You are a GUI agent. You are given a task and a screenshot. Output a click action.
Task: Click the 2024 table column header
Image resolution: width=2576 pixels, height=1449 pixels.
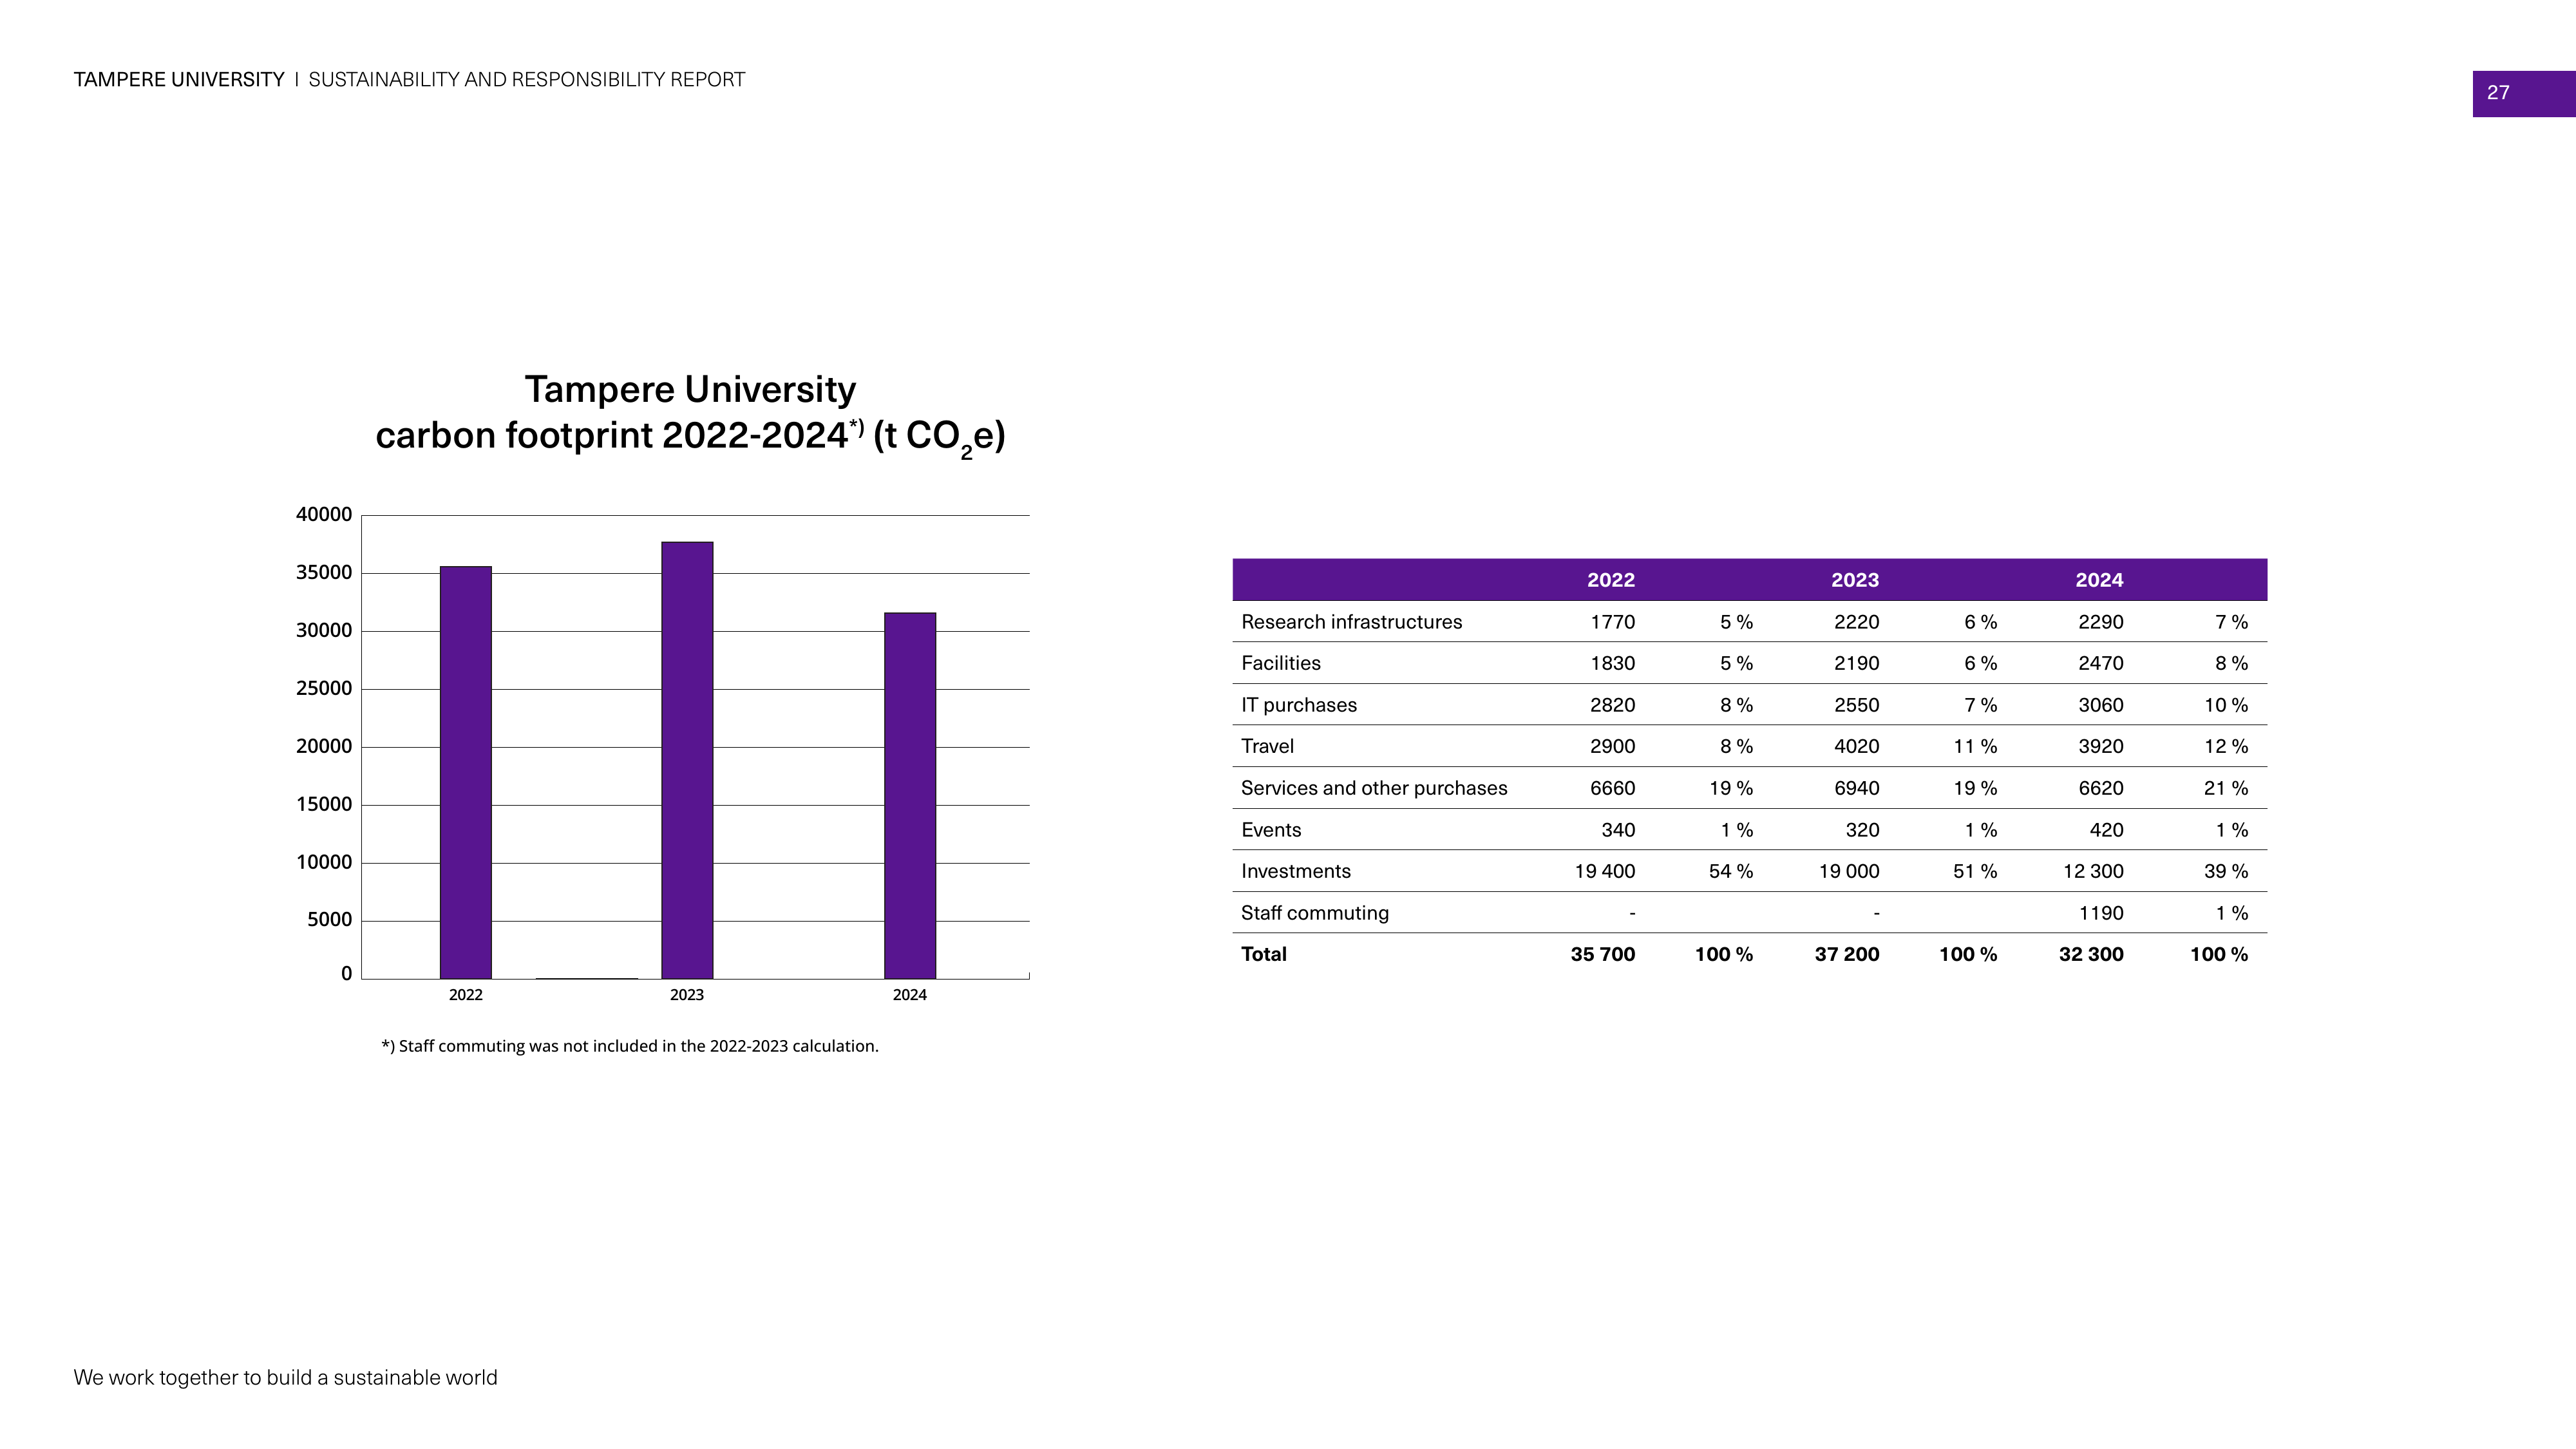2099,580
